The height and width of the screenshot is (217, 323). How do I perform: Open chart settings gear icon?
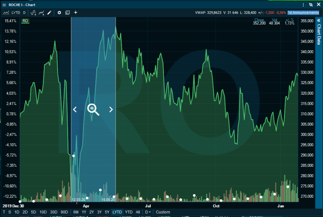tap(59, 13)
